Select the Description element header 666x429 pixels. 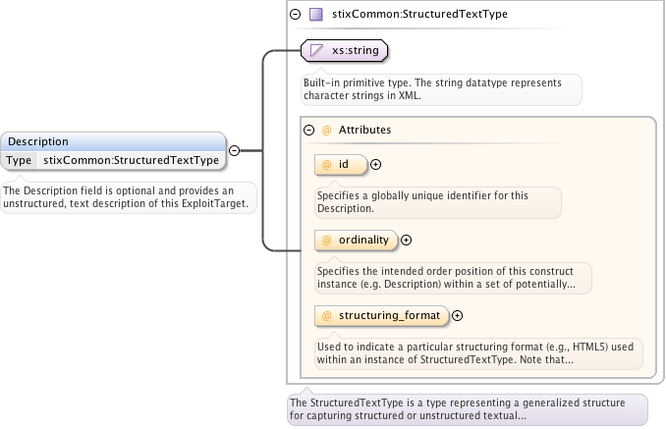click(113, 141)
